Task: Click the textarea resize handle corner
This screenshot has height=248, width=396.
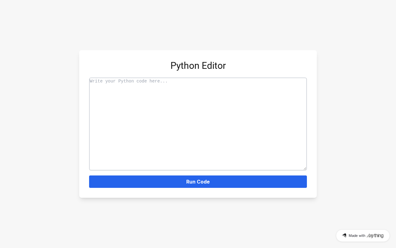Action: [x=305, y=168]
